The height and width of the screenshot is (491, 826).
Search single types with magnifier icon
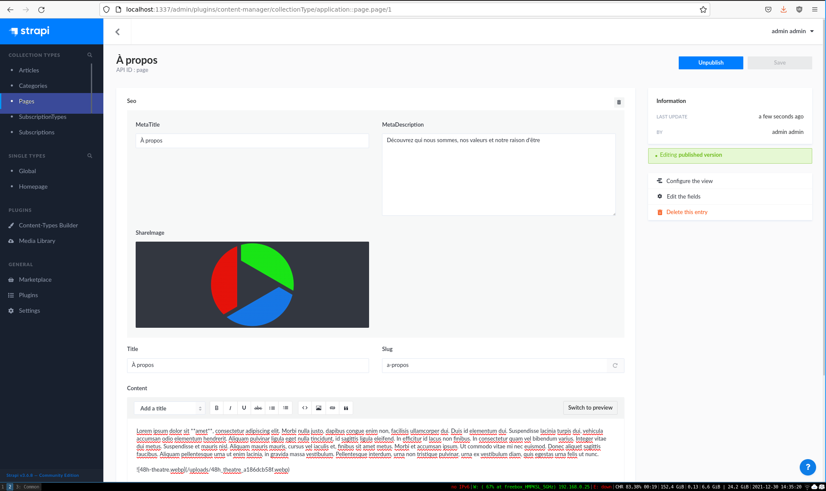pyautogui.click(x=90, y=155)
